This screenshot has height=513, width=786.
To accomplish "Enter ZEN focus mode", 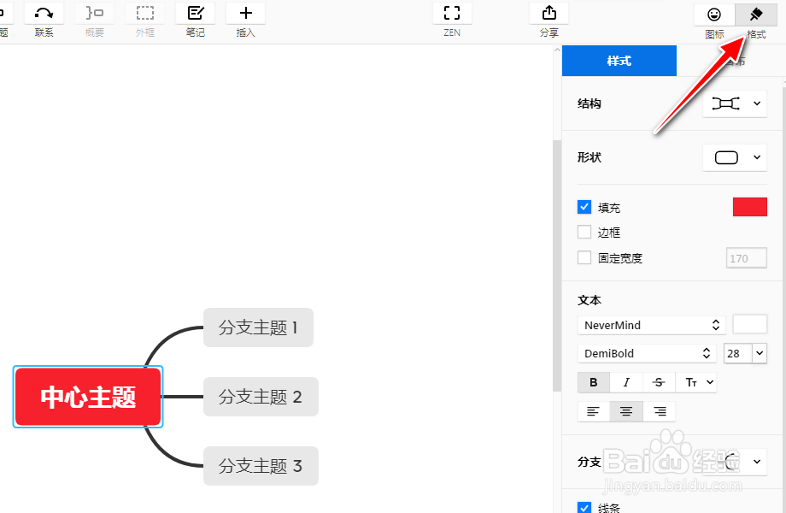I will pos(451,13).
